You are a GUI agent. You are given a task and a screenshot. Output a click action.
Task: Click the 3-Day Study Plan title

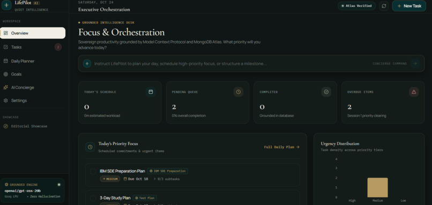point(115,198)
